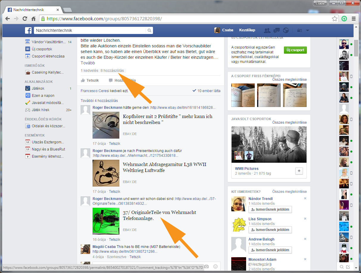Go to Kezdőlap in top bar

point(247,30)
